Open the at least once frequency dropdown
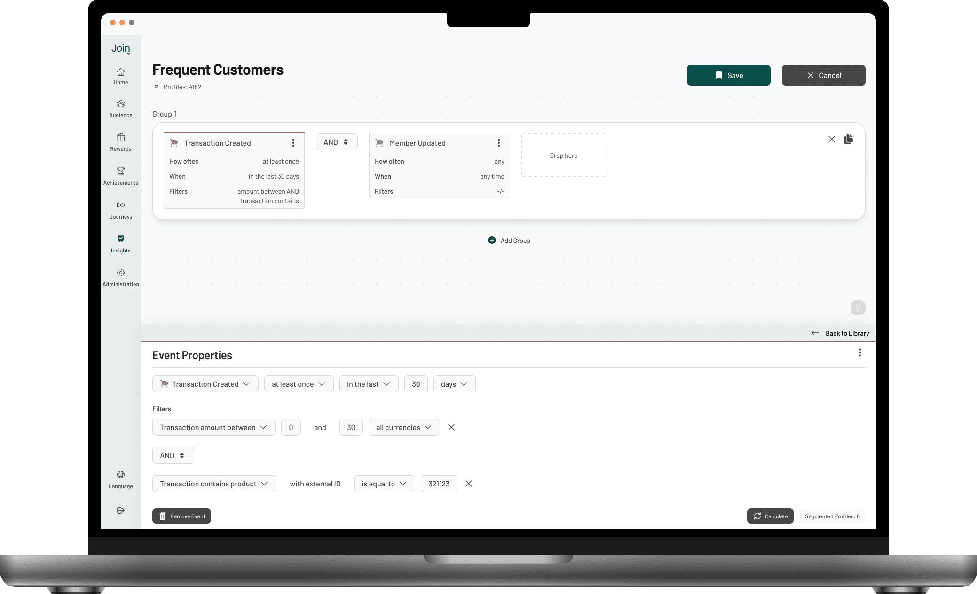The height and width of the screenshot is (594, 977). click(x=299, y=384)
